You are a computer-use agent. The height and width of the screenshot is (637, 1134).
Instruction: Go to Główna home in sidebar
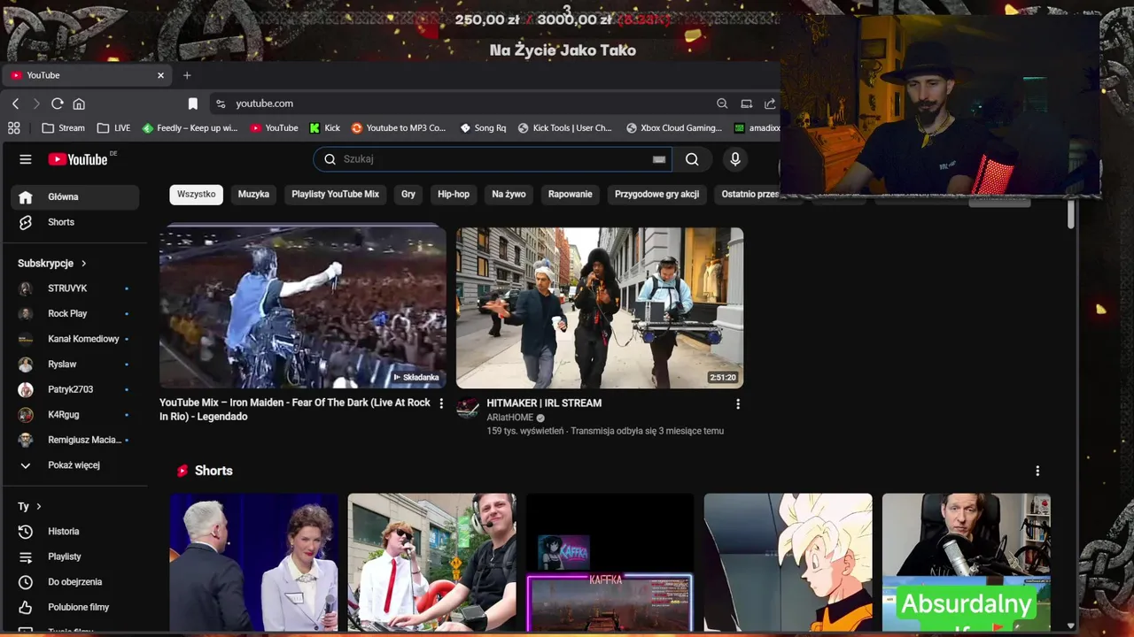(x=75, y=197)
